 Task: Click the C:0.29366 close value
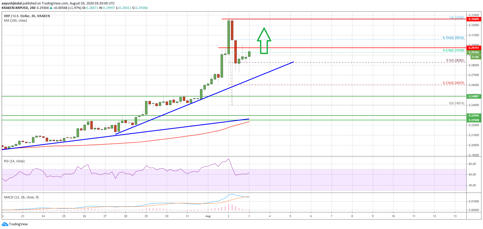140,8
